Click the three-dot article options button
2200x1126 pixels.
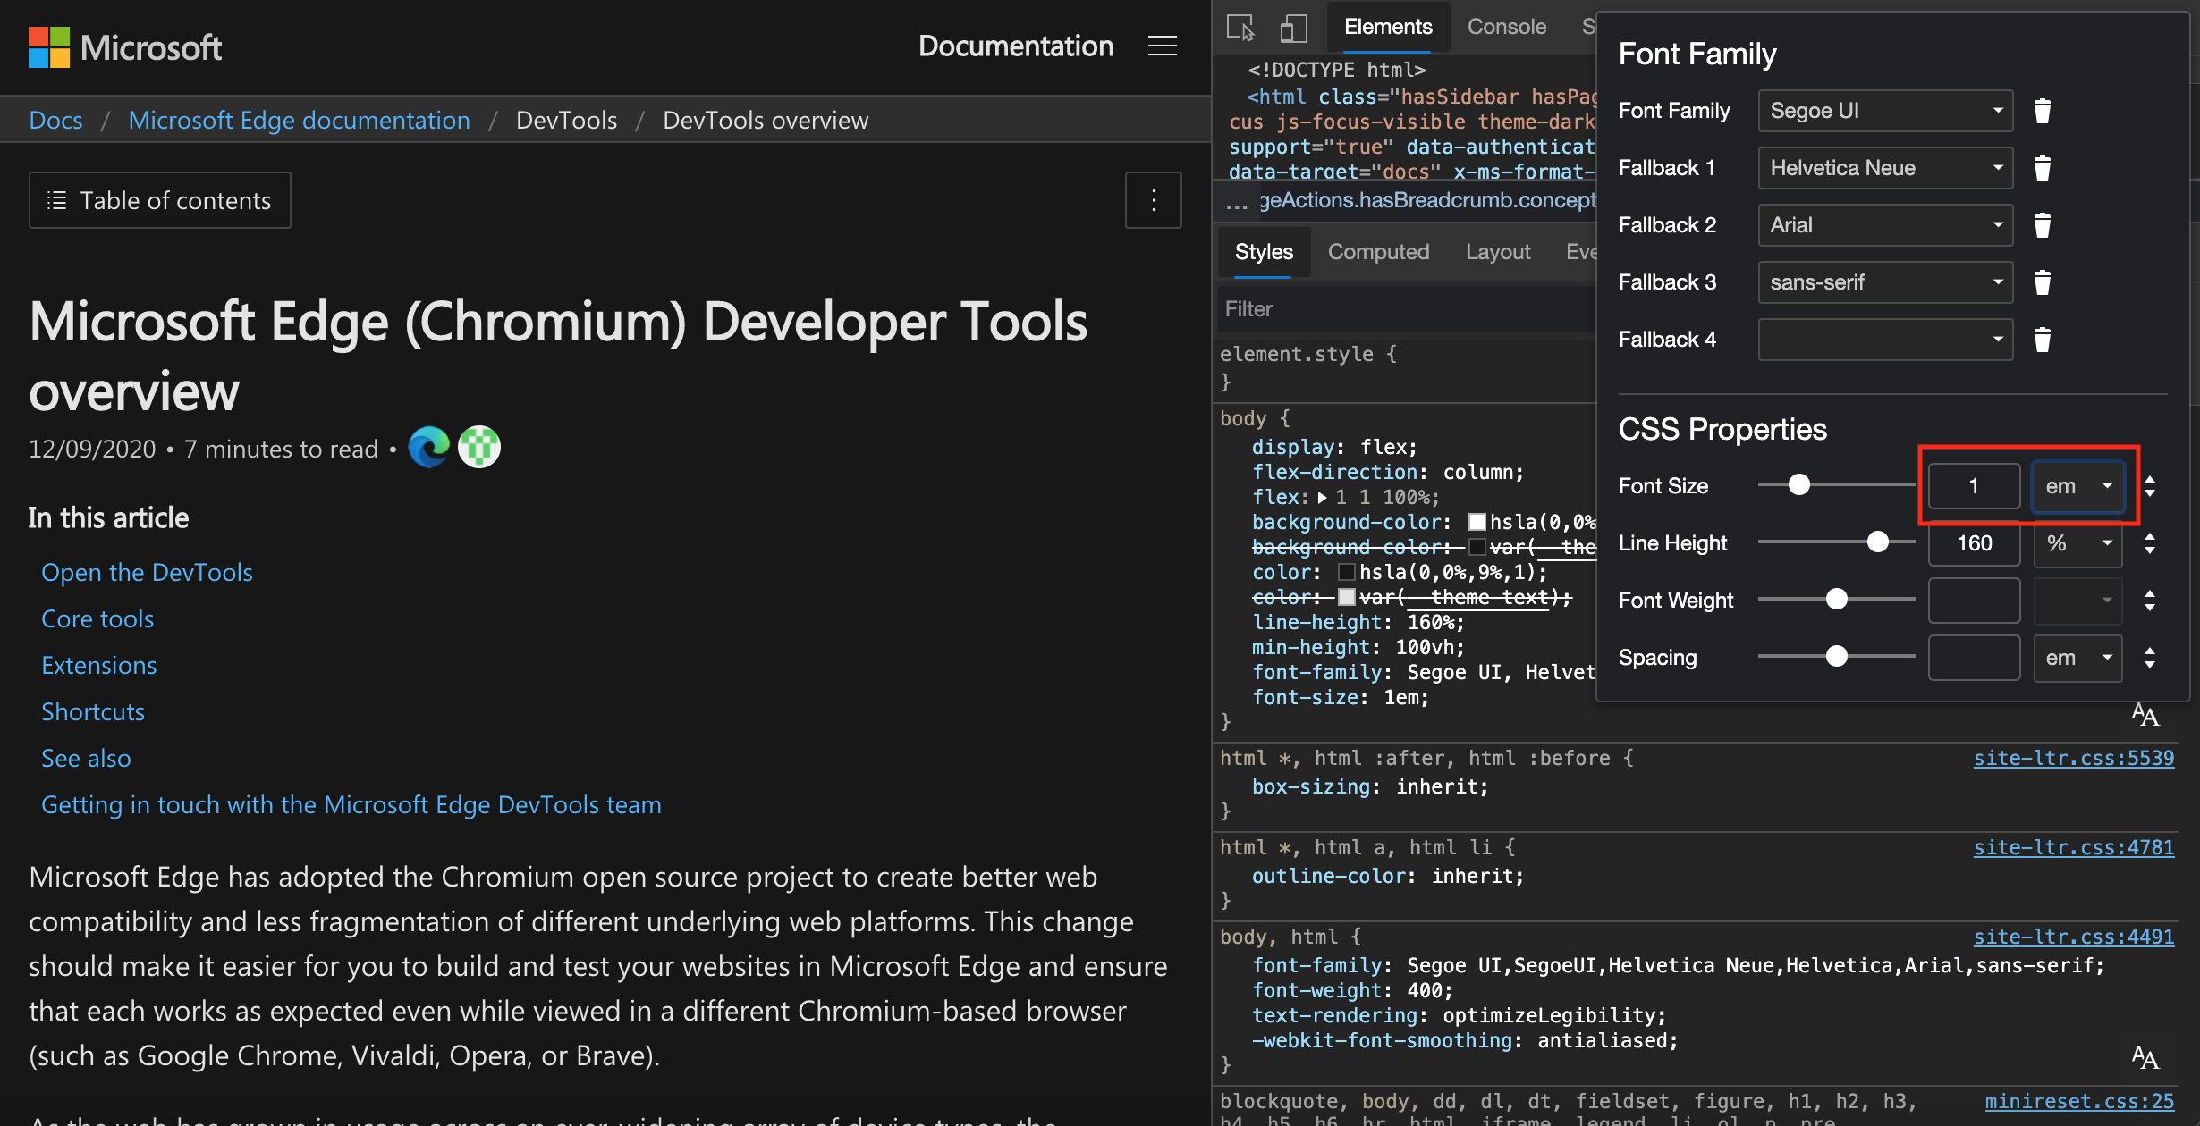(1153, 201)
